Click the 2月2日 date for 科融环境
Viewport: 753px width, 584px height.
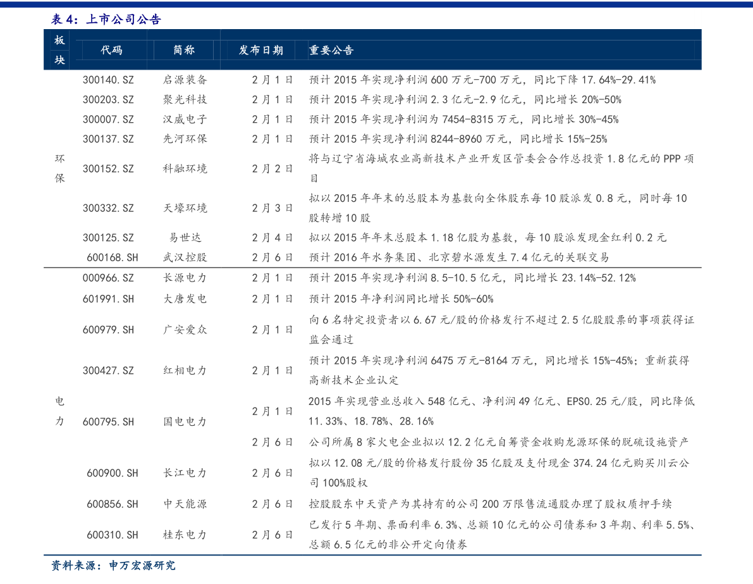click(x=272, y=169)
